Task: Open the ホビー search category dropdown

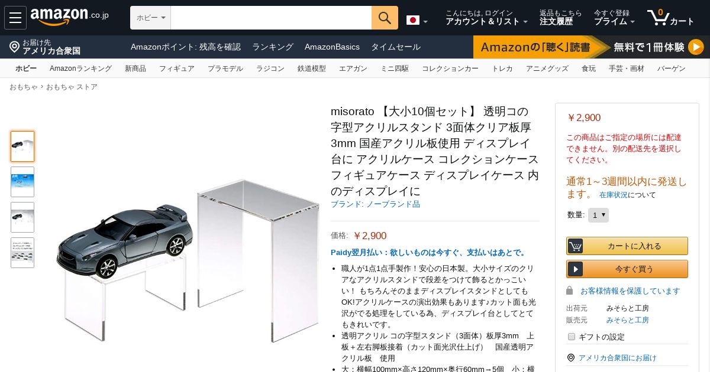Action: [x=150, y=18]
